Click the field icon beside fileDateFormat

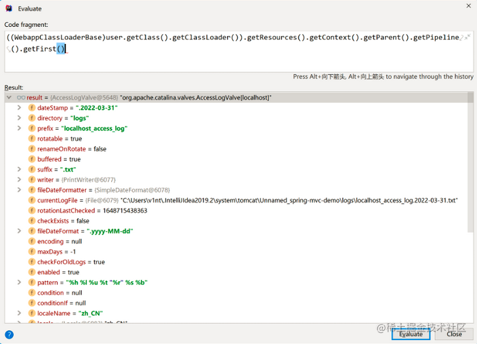click(32, 231)
